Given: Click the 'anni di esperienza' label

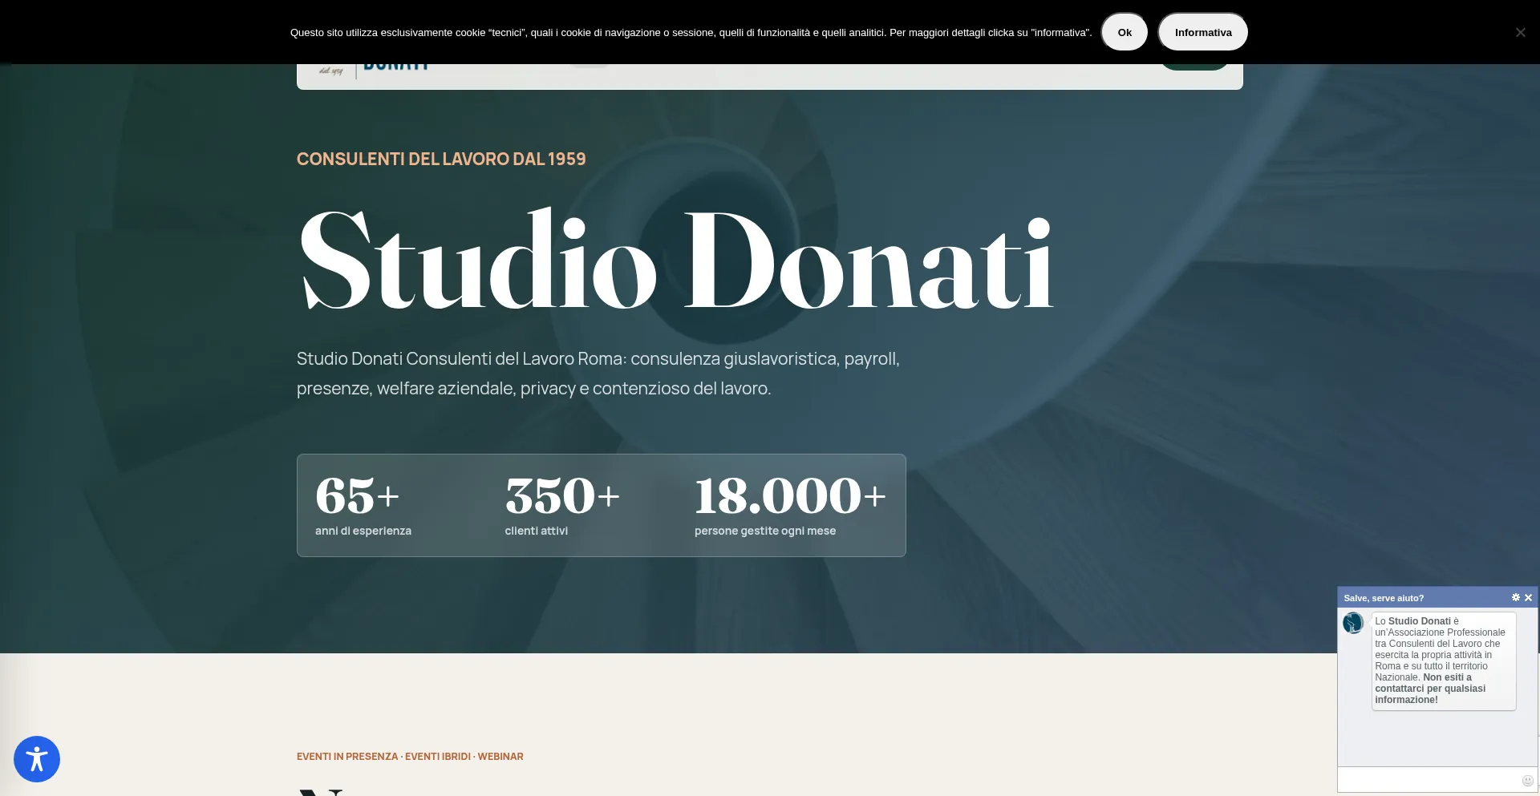Looking at the screenshot, I should pyautogui.click(x=363, y=531).
